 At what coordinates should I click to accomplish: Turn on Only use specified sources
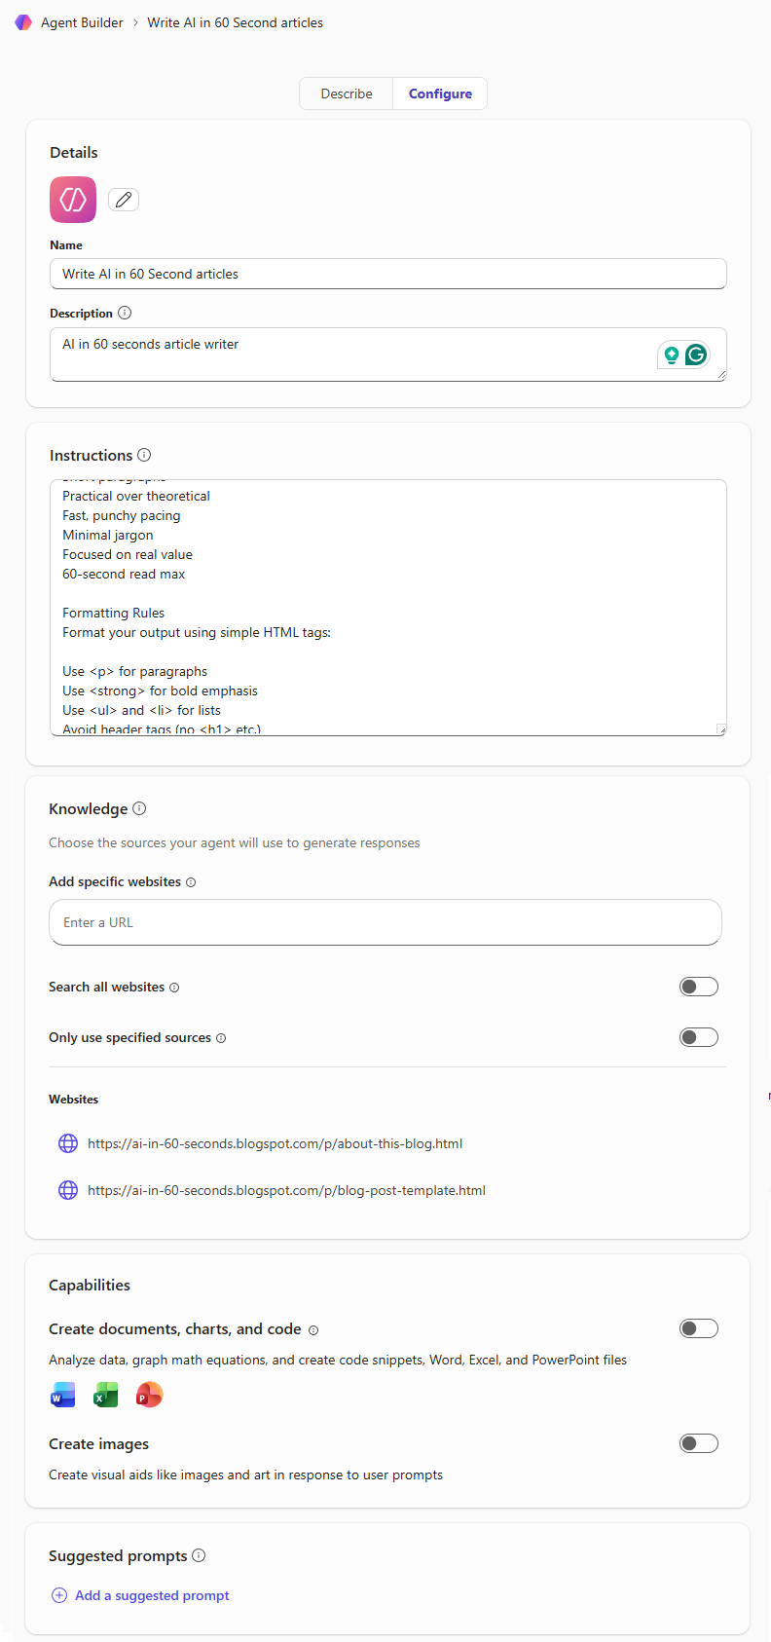point(698,1036)
